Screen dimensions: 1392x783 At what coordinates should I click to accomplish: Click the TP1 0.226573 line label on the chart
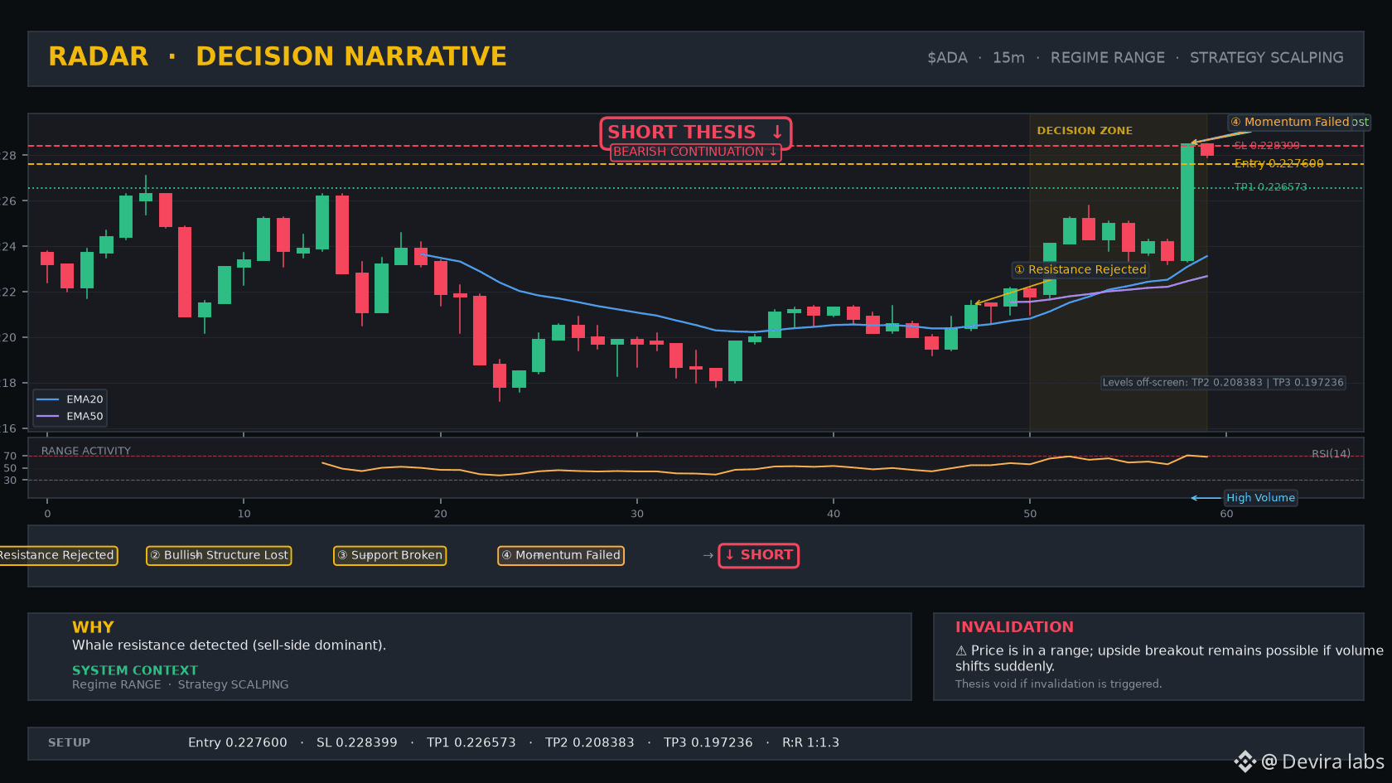(x=1270, y=187)
